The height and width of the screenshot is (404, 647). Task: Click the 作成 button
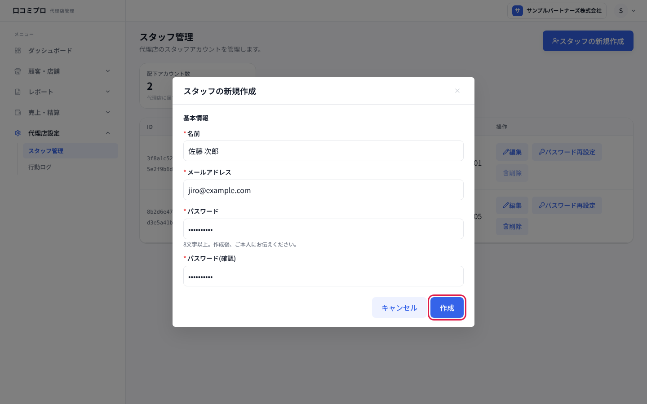pyautogui.click(x=447, y=308)
